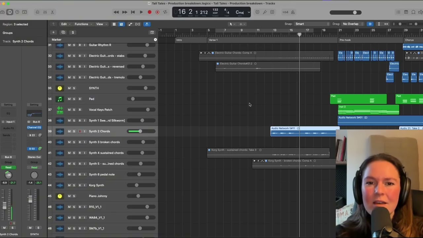Open the Note Pads icon
The image size is (423, 238).
[x=406, y=12]
